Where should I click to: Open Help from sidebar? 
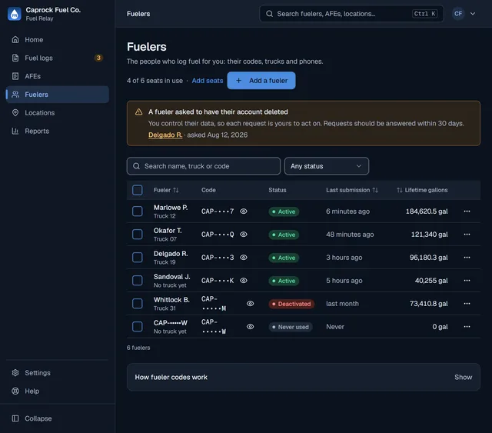(58, 391)
